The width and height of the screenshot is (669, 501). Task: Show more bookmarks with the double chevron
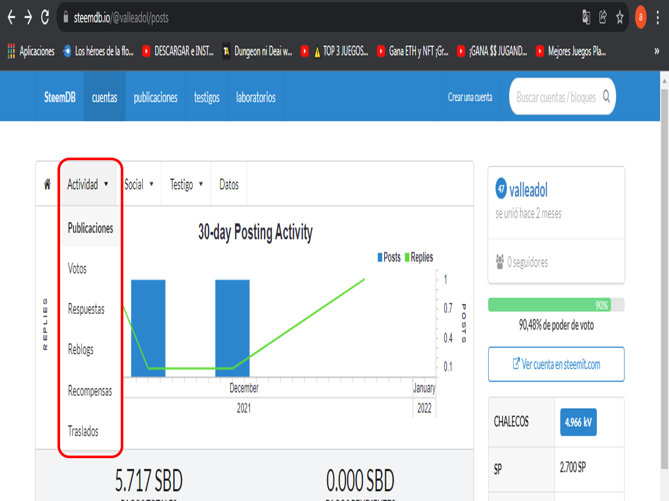tap(656, 51)
